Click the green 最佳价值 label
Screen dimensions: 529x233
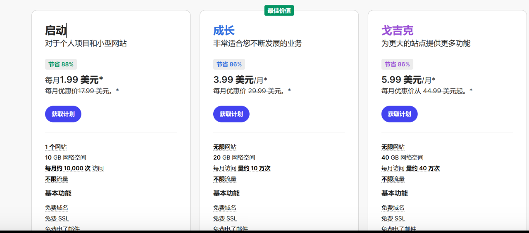tap(279, 11)
